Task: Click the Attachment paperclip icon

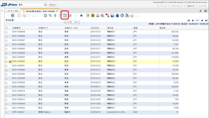Action: [55, 16]
